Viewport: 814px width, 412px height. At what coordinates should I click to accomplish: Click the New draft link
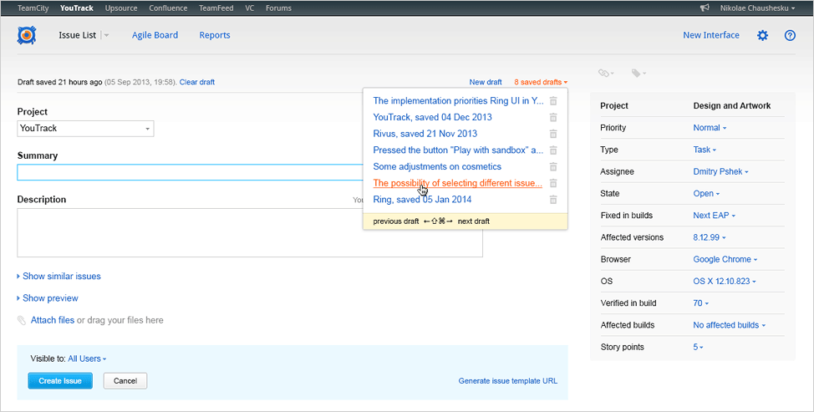(486, 82)
